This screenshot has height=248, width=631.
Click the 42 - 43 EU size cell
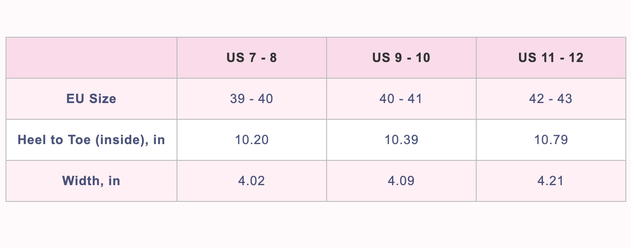click(551, 99)
